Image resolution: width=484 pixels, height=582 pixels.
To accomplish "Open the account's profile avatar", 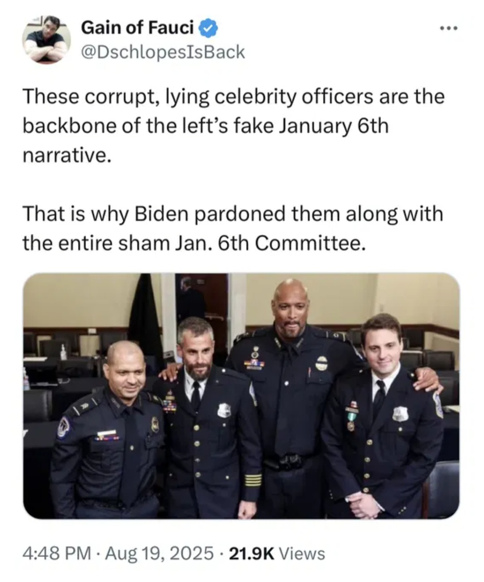I will [x=47, y=39].
